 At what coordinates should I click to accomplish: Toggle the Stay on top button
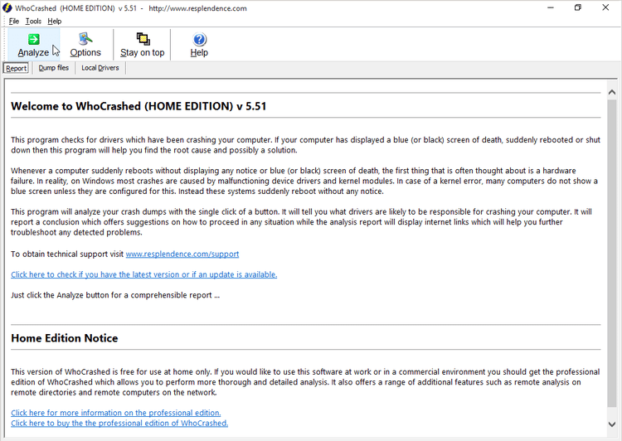143,45
